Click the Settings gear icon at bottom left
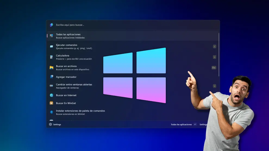This screenshot has height=151, width=269. coord(50,124)
